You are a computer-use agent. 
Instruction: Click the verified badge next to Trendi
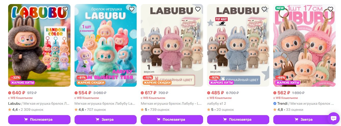pyautogui.click(x=275, y=104)
